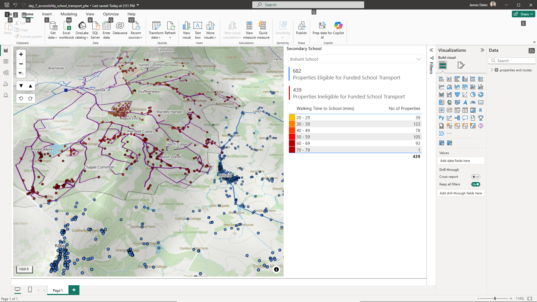Viewport: 537px width, 302px height.
Task: Collapse the Visualizations pane with the chevrons
Action: (x=482, y=50)
